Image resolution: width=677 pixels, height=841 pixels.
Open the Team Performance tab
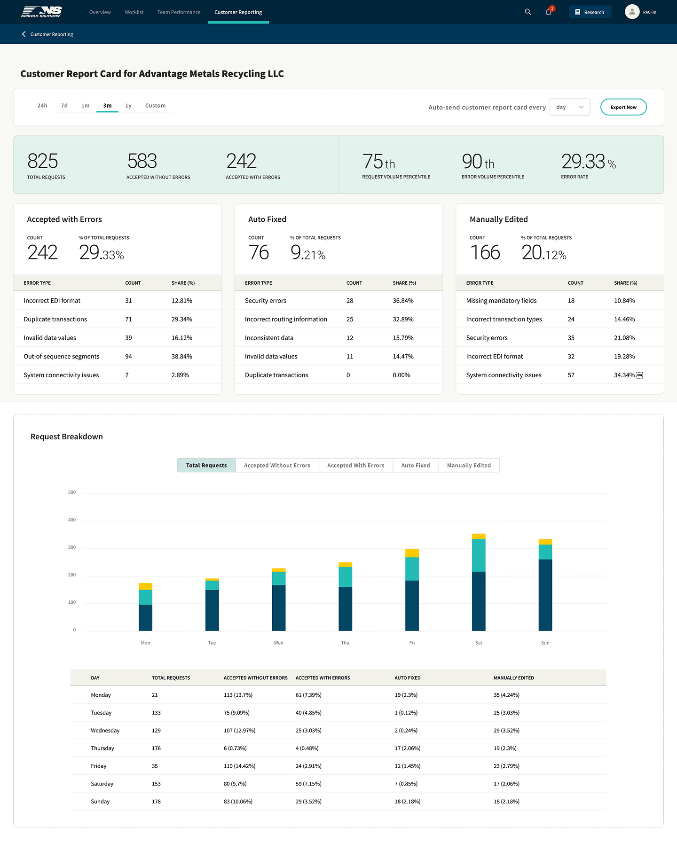[179, 12]
